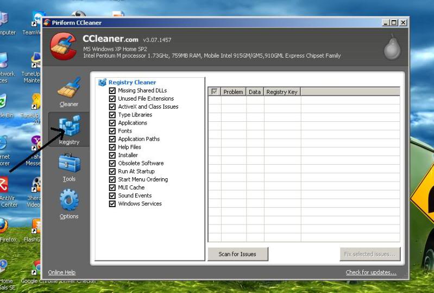Click the Registry Key column header
The width and height of the screenshot is (434, 293).
pos(282,92)
